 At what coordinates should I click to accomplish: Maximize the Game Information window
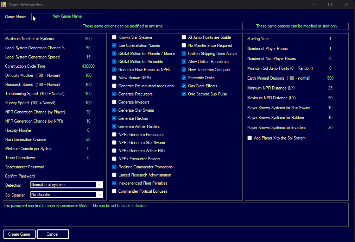tap(330, 5)
